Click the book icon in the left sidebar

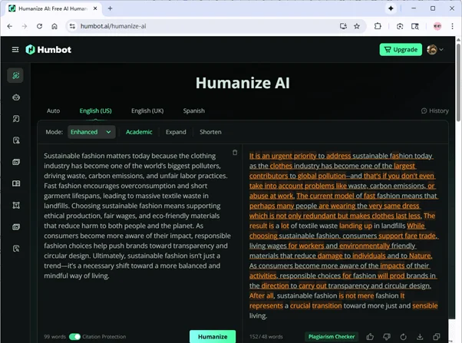(x=15, y=184)
